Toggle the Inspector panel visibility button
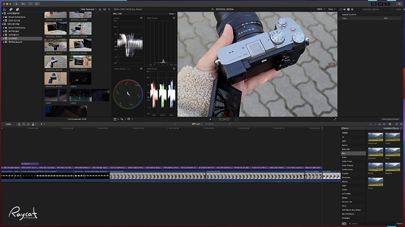 [x=387, y=4]
